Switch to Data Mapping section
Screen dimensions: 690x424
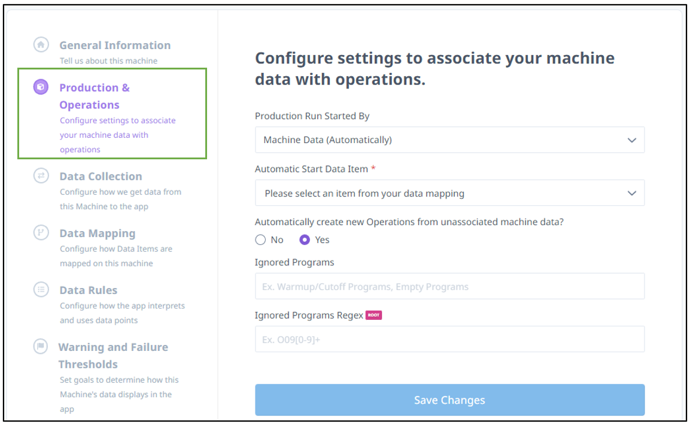(x=98, y=234)
